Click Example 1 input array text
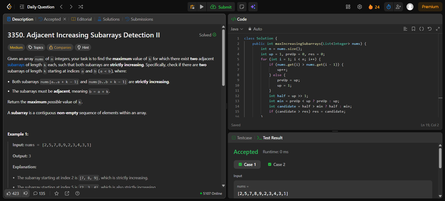 click(67, 145)
